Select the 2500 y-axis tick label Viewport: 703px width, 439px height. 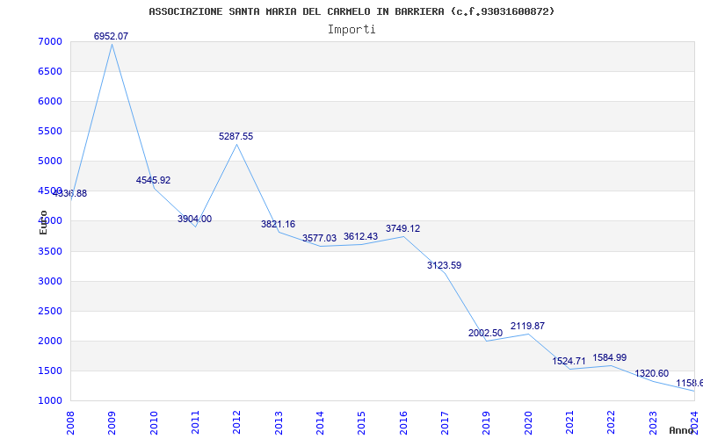[49, 311]
